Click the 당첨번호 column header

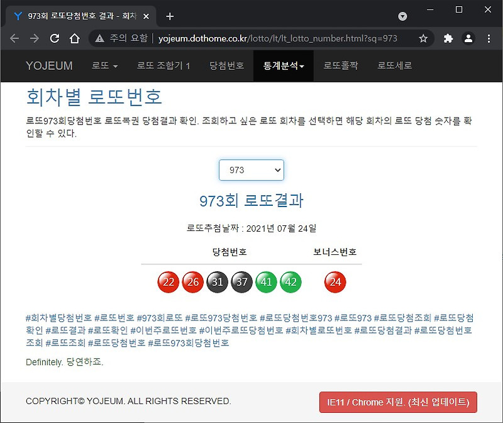coord(229,252)
